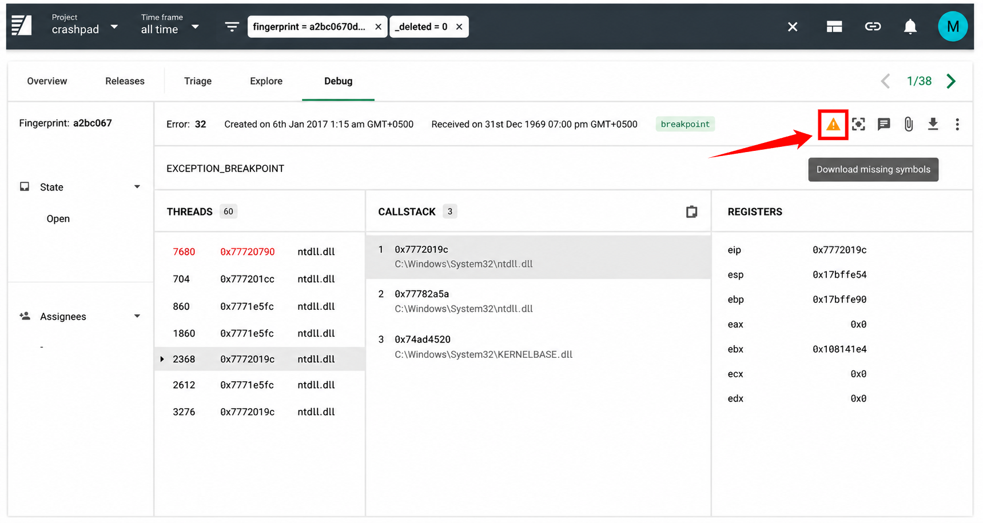Click the _deleted = 0 filter text
Screen dimensions: 983x523
[x=421, y=27]
